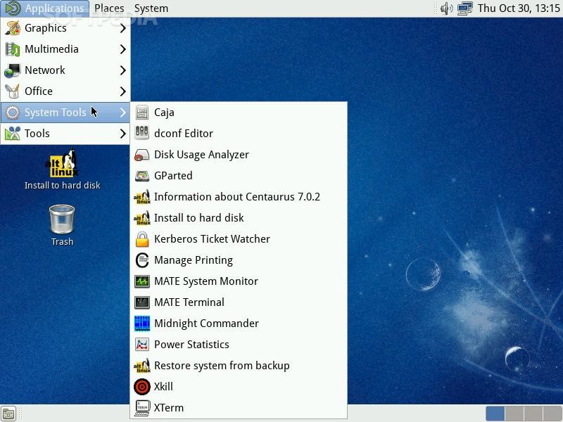Click the dconf Editor icon
Viewport: 563px width, 422px height.
(142, 133)
